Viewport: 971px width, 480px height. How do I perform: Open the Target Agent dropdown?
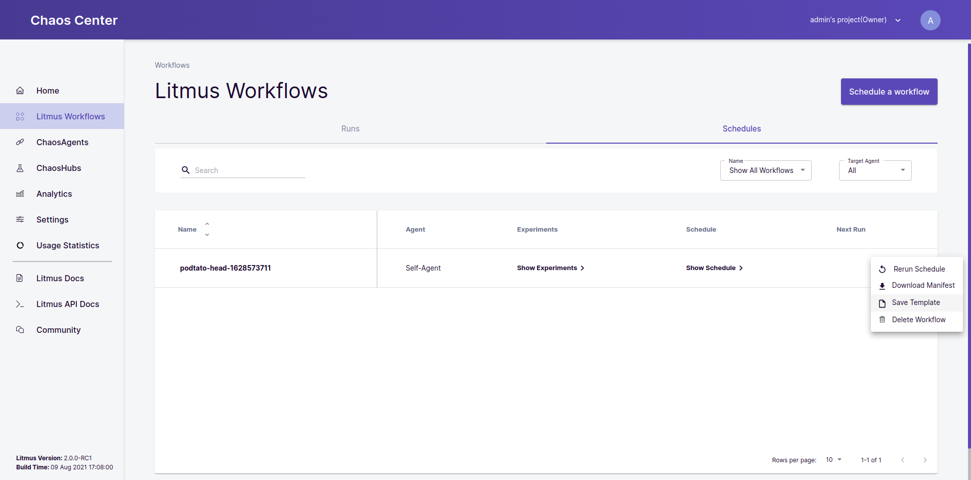(875, 170)
